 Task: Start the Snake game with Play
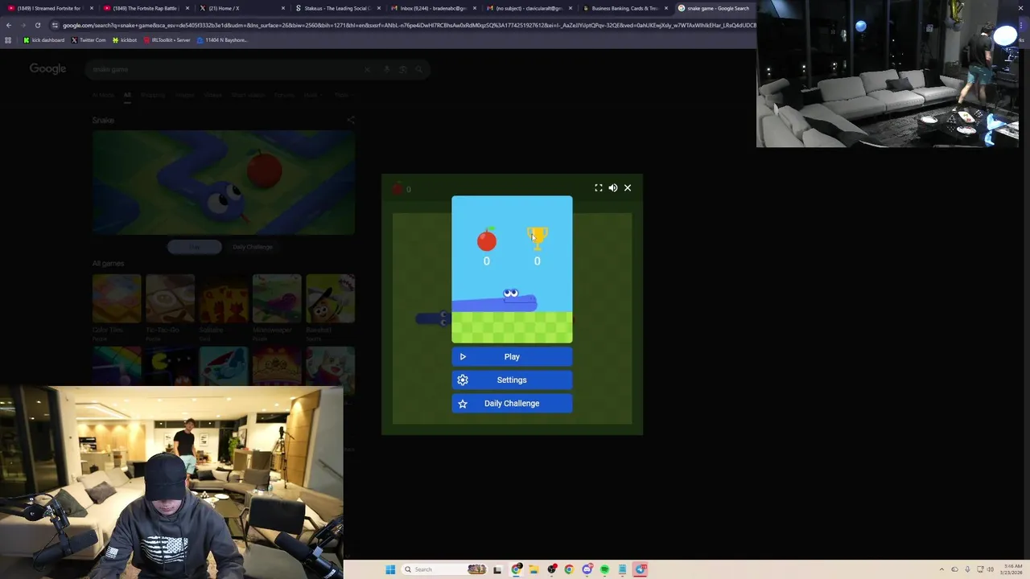click(512, 356)
